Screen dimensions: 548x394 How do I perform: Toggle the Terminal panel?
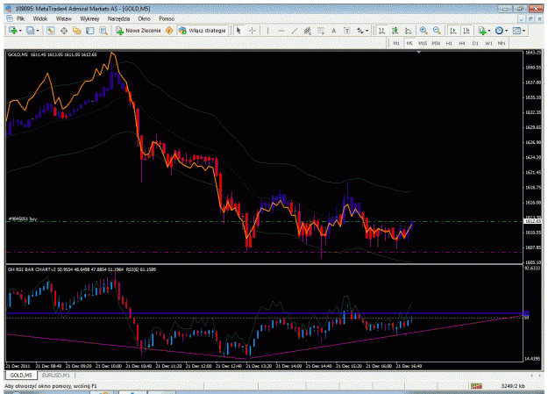point(89,31)
